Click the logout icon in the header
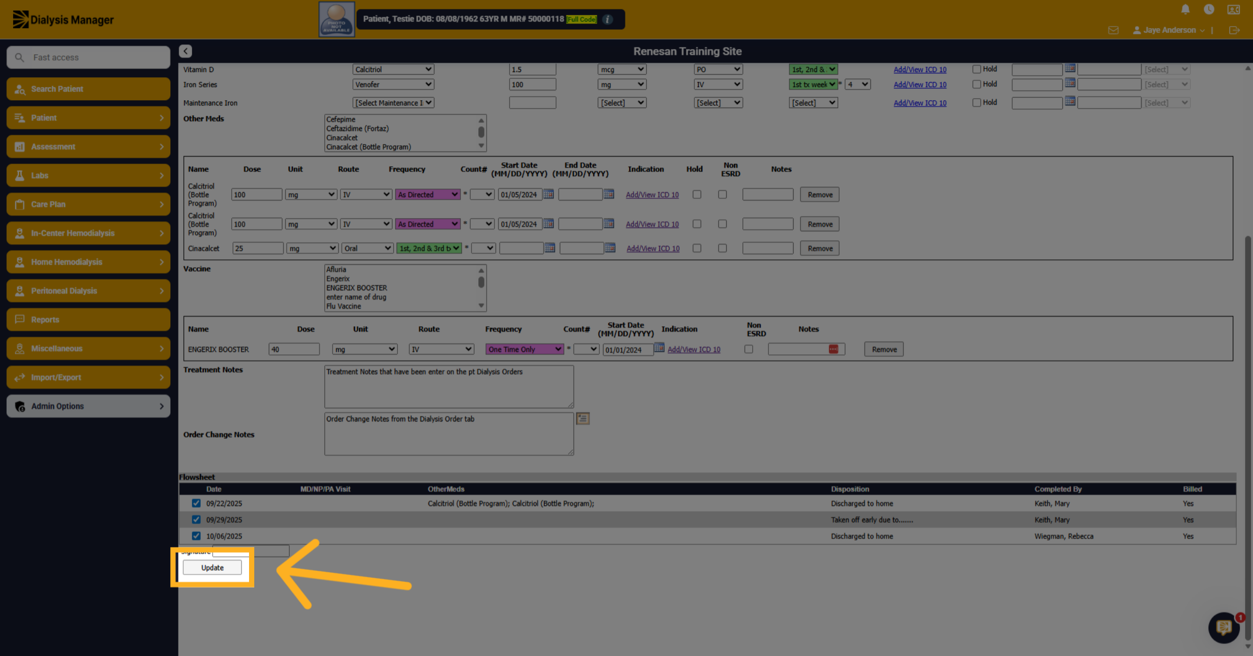The width and height of the screenshot is (1253, 656). (1234, 30)
